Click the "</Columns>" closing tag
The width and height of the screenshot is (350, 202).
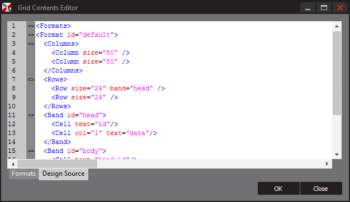63,70
